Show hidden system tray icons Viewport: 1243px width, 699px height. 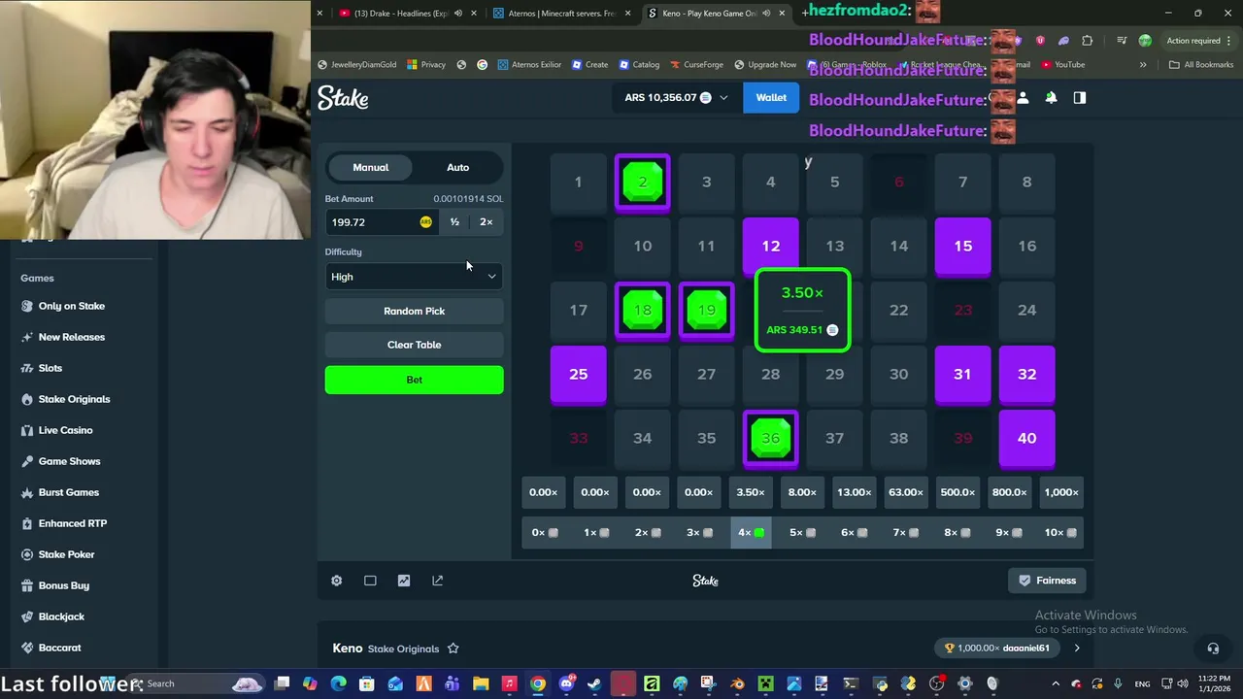pos(1056,683)
